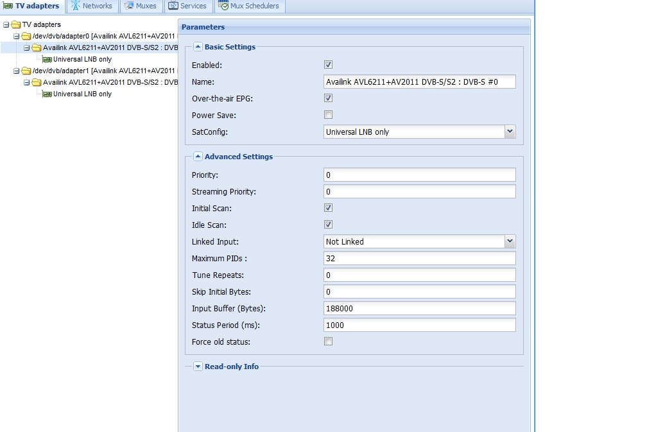Enable the Force old status checkbox

(x=328, y=341)
